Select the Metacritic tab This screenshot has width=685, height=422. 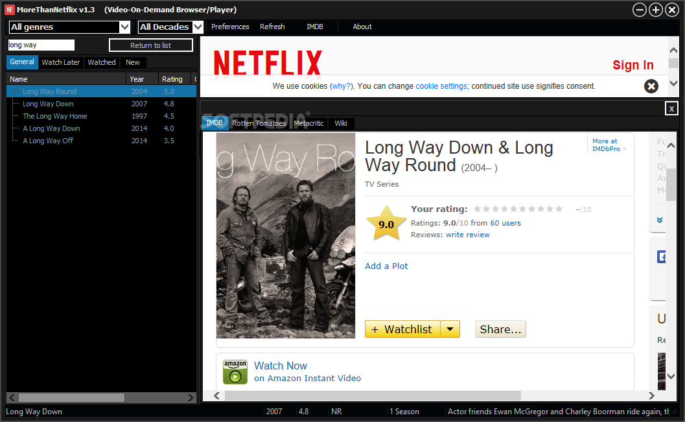pos(309,123)
